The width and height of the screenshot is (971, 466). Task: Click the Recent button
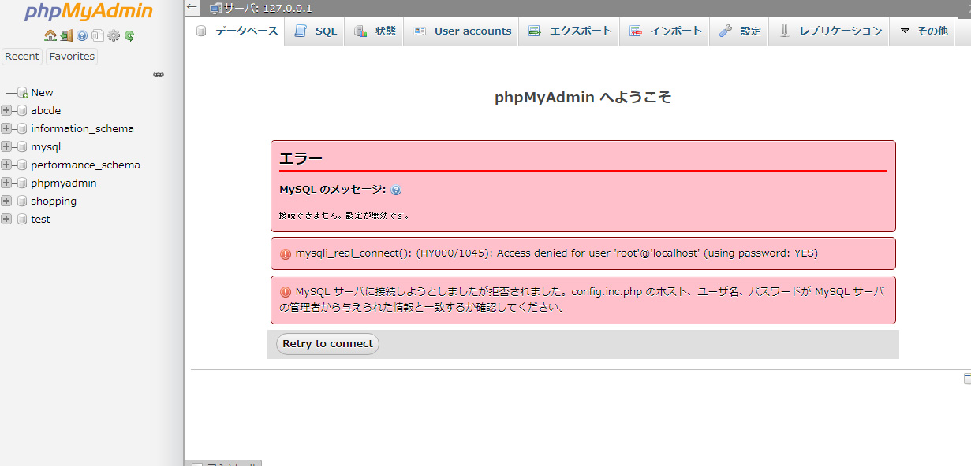coord(22,57)
